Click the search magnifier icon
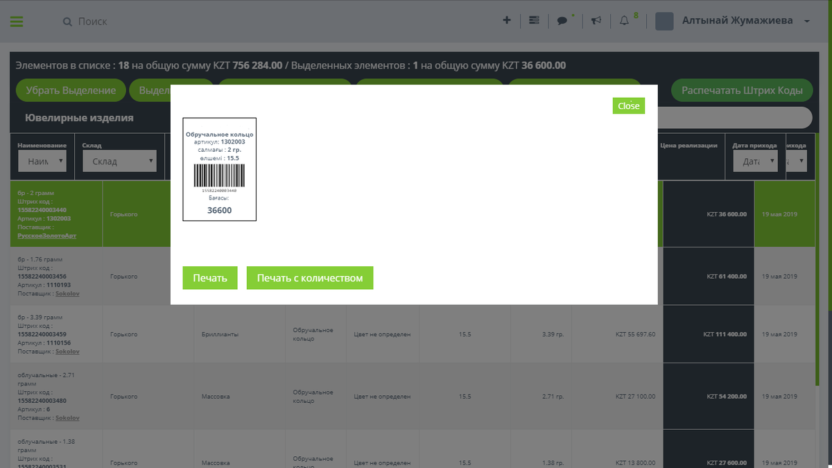 pyautogui.click(x=67, y=21)
